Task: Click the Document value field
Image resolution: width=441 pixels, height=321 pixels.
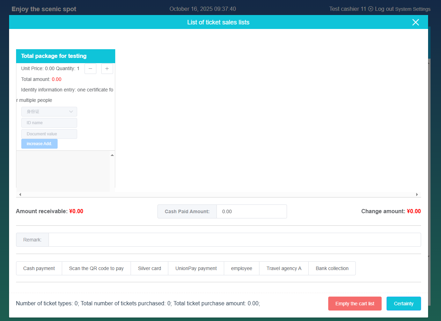Action: [x=49, y=134]
